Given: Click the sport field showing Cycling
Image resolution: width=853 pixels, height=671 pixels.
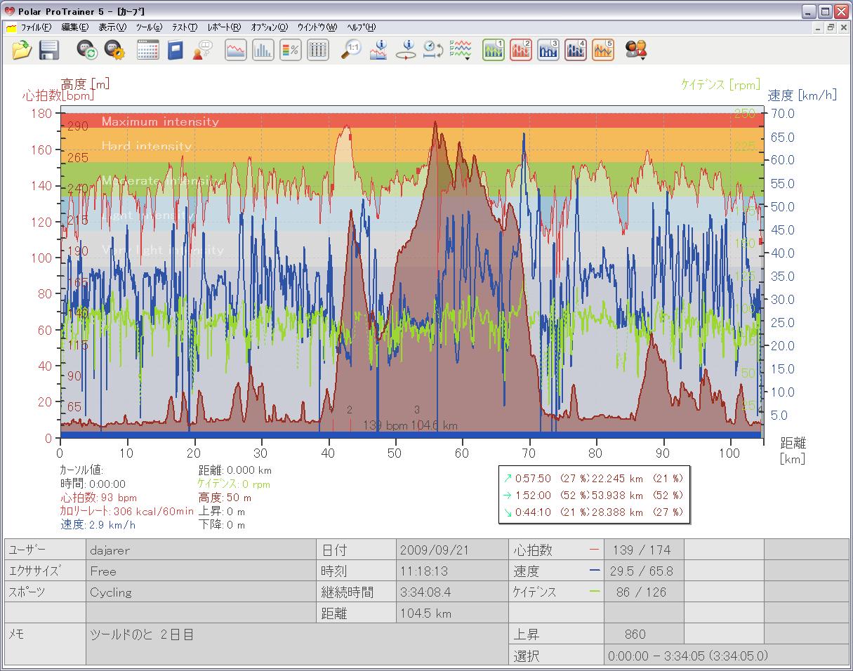Looking at the screenshot, I should click(201, 592).
